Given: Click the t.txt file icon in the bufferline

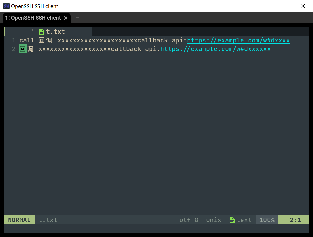Looking at the screenshot, I should (x=41, y=32).
